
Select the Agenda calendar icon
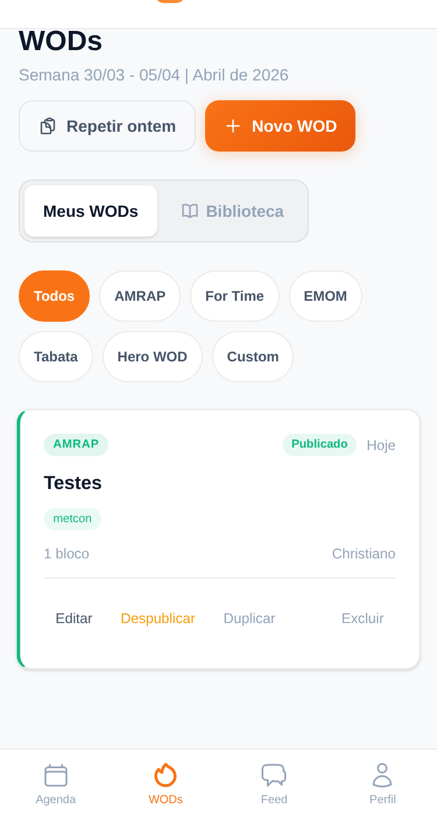tap(55, 775)
